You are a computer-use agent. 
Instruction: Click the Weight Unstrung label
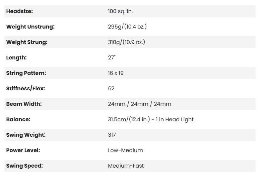click(x=30, y=27)
